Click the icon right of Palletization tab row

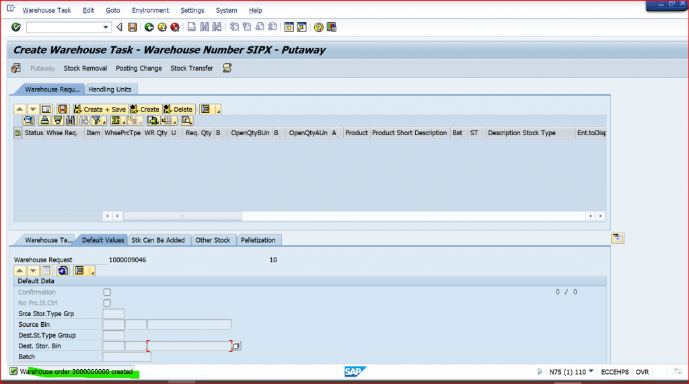[618, 238]
